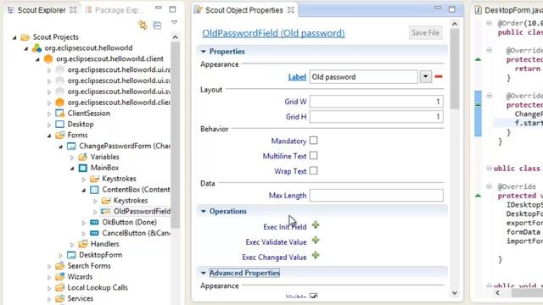Select the Scout Object Properties tab

(244, 10)
